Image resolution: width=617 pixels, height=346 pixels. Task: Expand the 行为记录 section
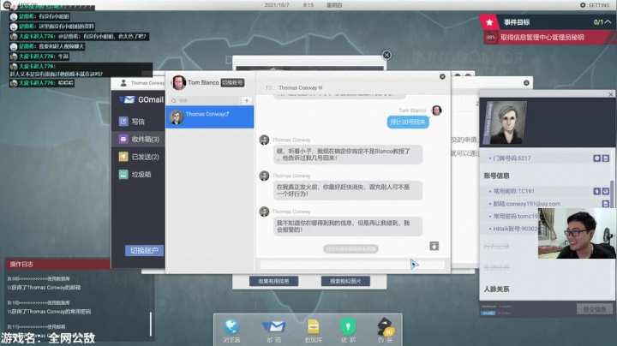tap(496, 246)
